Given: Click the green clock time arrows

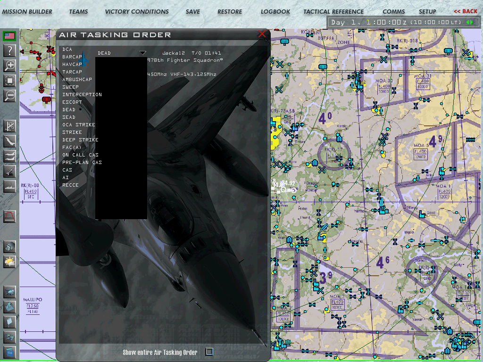Looking at the screenshot, I should click(x=469, y=22).
